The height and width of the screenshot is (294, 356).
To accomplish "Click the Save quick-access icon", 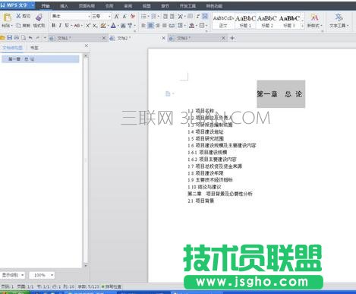I will (10, 38).
